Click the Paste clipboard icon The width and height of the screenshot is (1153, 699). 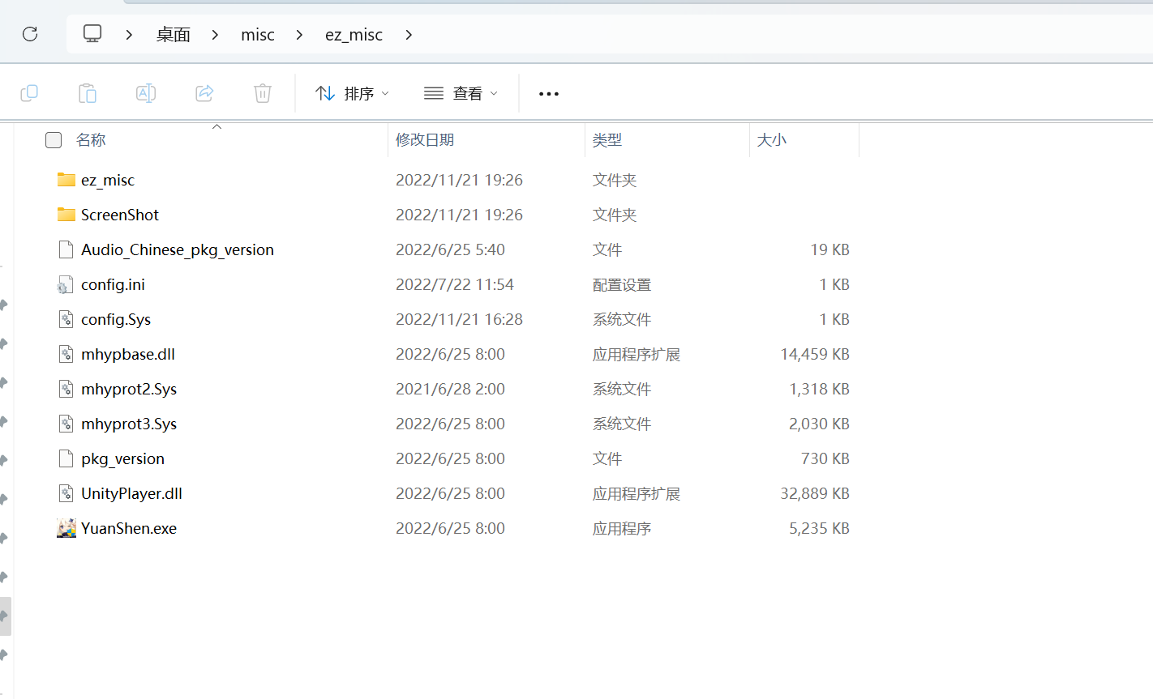point(88,93)
